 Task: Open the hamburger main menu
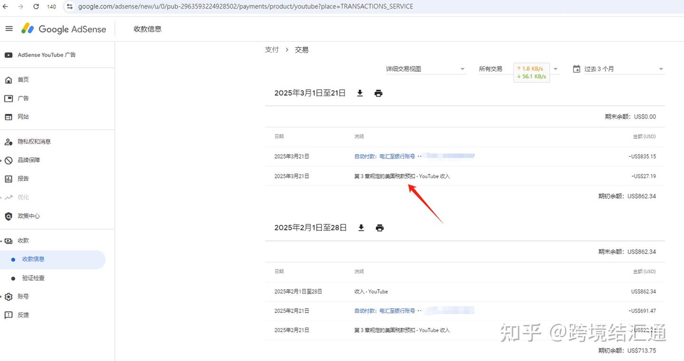click(9, 29)
